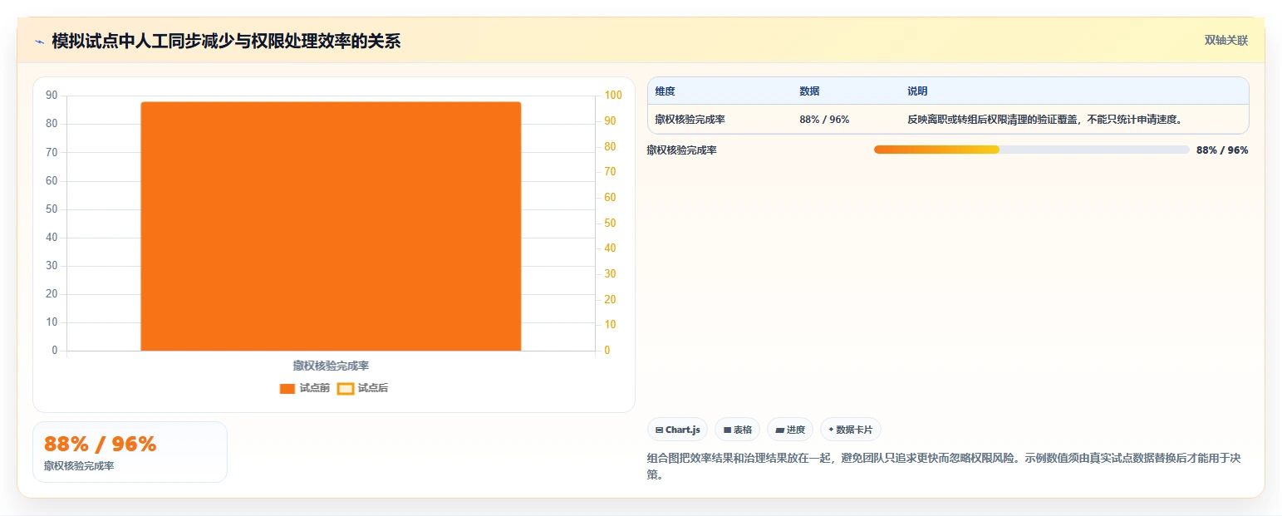This screenshot has height=516, width=1282.
Task: Click the 88% / 96% value after the progress bar
Action: click(1222, 150)
